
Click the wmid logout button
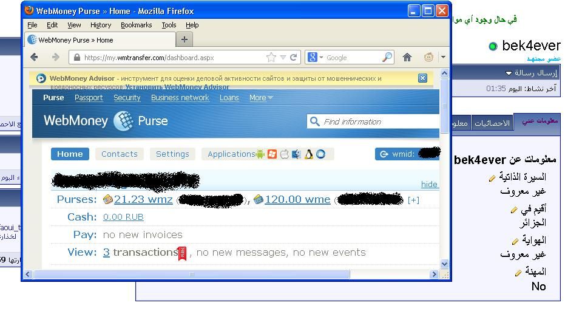[x=407, y=154]
